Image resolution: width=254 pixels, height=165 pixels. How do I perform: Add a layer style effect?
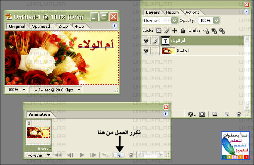tap(191, 114)
